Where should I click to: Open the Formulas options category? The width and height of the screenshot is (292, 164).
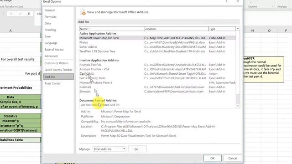point(51,17)
